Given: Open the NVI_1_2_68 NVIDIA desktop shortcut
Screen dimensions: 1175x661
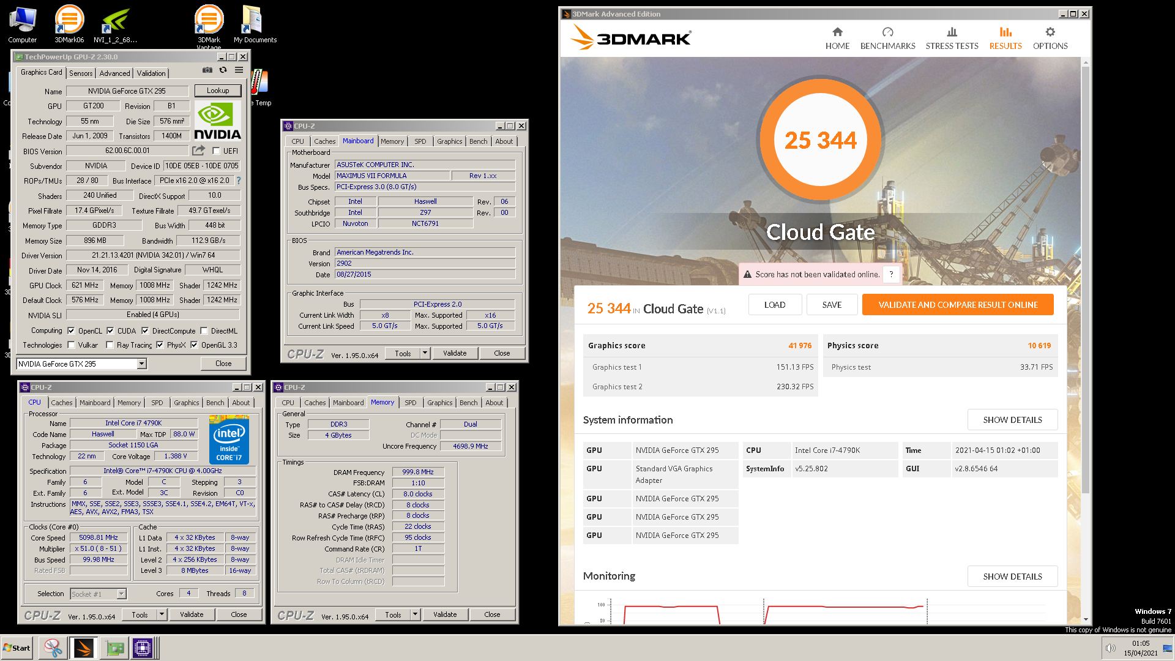Looking at the screenshot, I should tap(115, 24).
